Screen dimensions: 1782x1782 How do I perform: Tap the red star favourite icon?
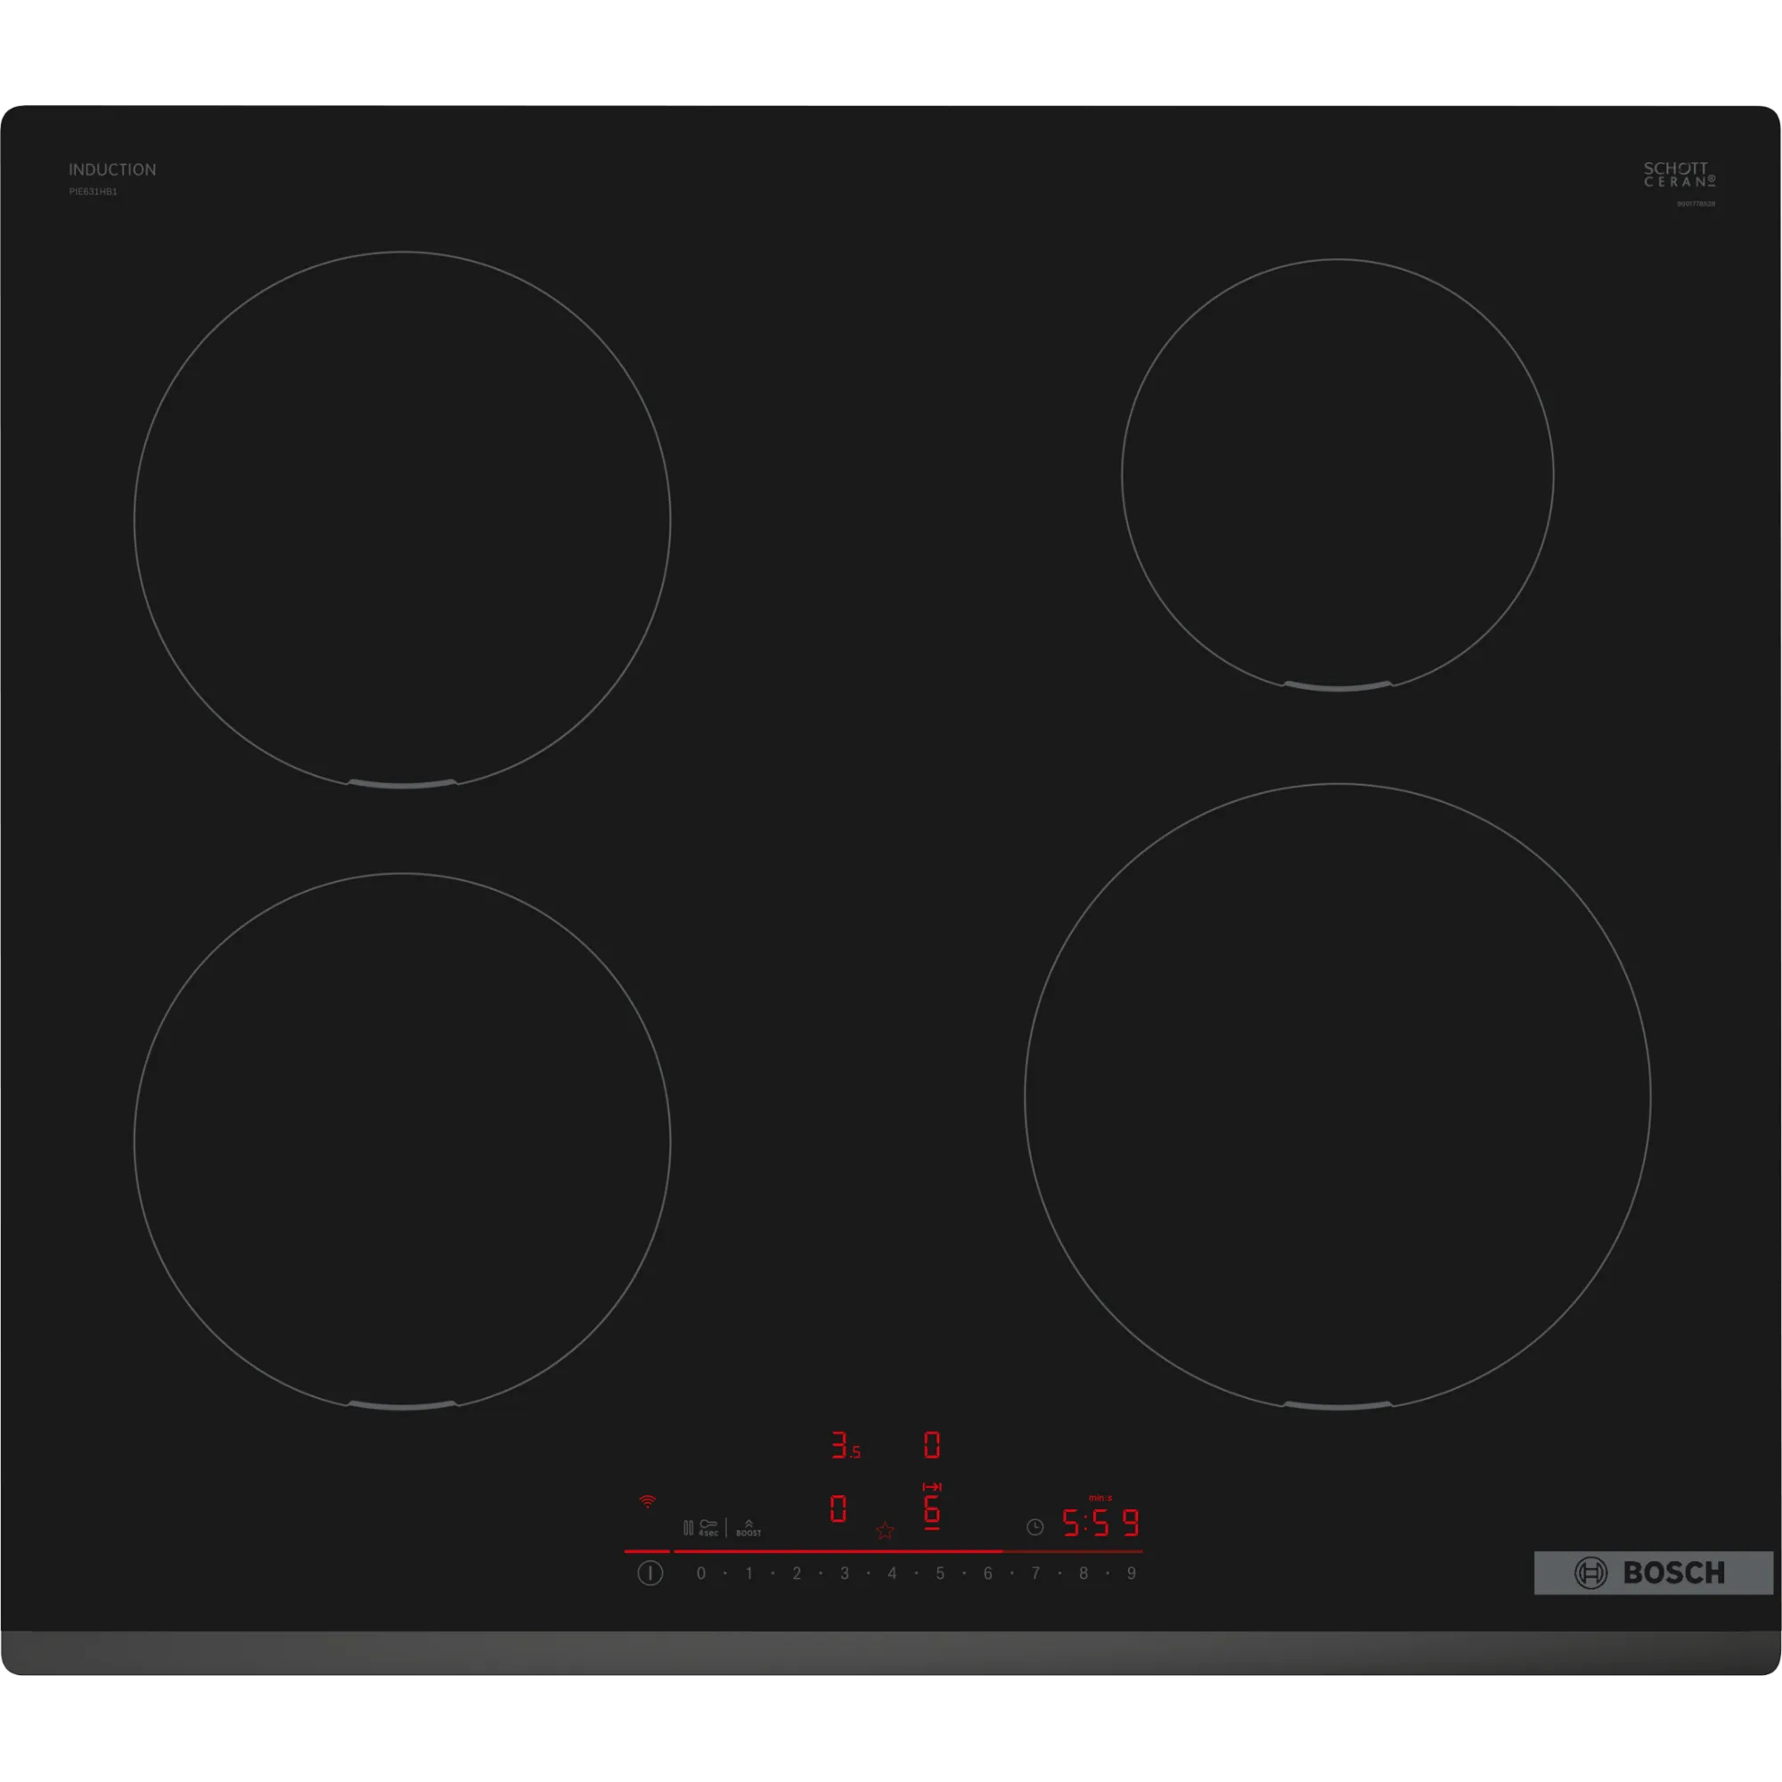pos(885,1531)
